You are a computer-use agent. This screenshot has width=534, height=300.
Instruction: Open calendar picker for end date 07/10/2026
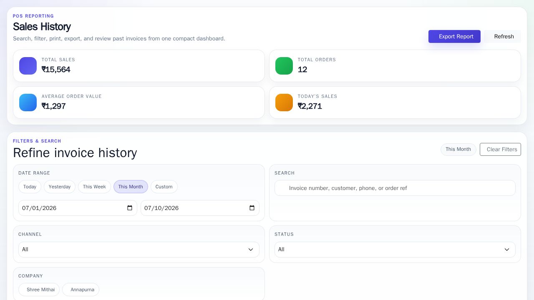click(252, 208)
